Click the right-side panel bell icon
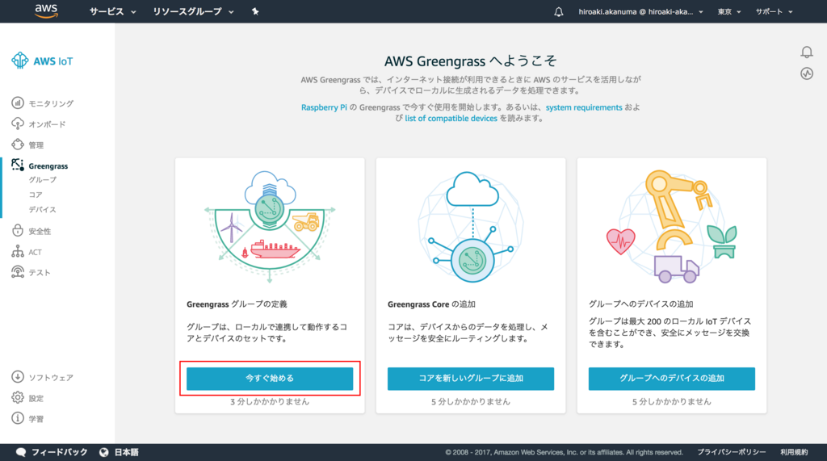 pos(807,52)
